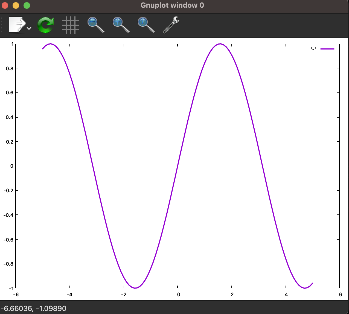
Task: Open the export dropdown arrow
Action: coord(29,28)
